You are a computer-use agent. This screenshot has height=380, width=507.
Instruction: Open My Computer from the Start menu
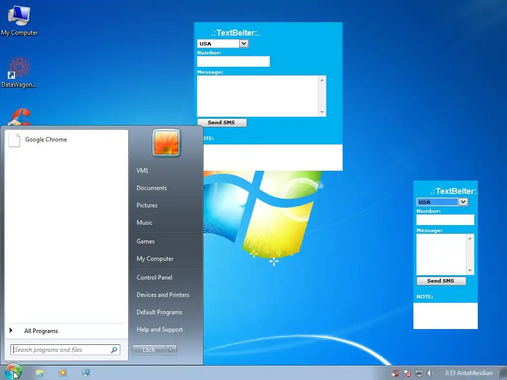155,259
